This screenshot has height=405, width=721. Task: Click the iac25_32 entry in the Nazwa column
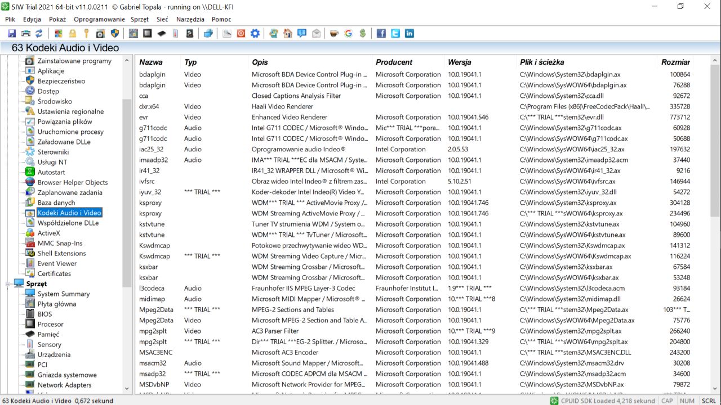coord(152,149)
